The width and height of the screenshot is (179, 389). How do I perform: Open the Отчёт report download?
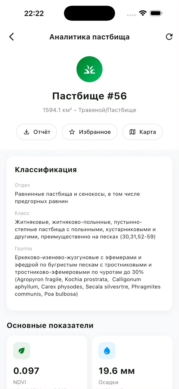pyautogui.click(x=37, y=132)
